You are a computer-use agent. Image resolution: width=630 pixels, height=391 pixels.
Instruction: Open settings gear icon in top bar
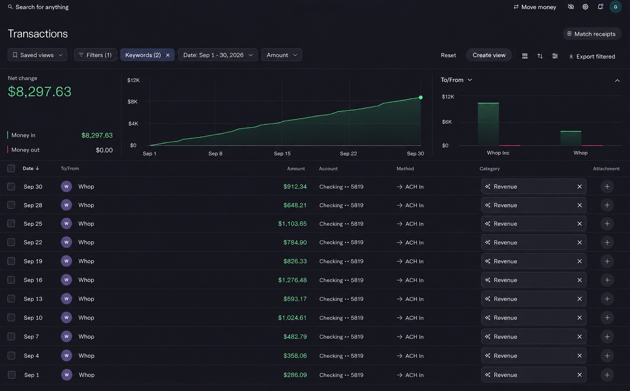tap(585, 7)
